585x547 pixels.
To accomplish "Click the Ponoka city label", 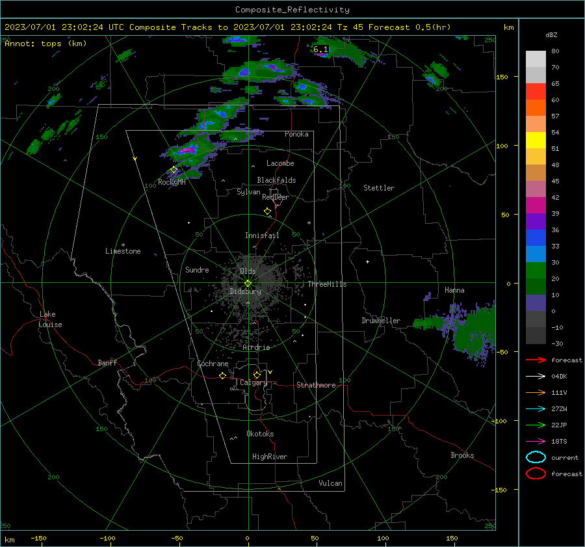I will coord(296,134).
